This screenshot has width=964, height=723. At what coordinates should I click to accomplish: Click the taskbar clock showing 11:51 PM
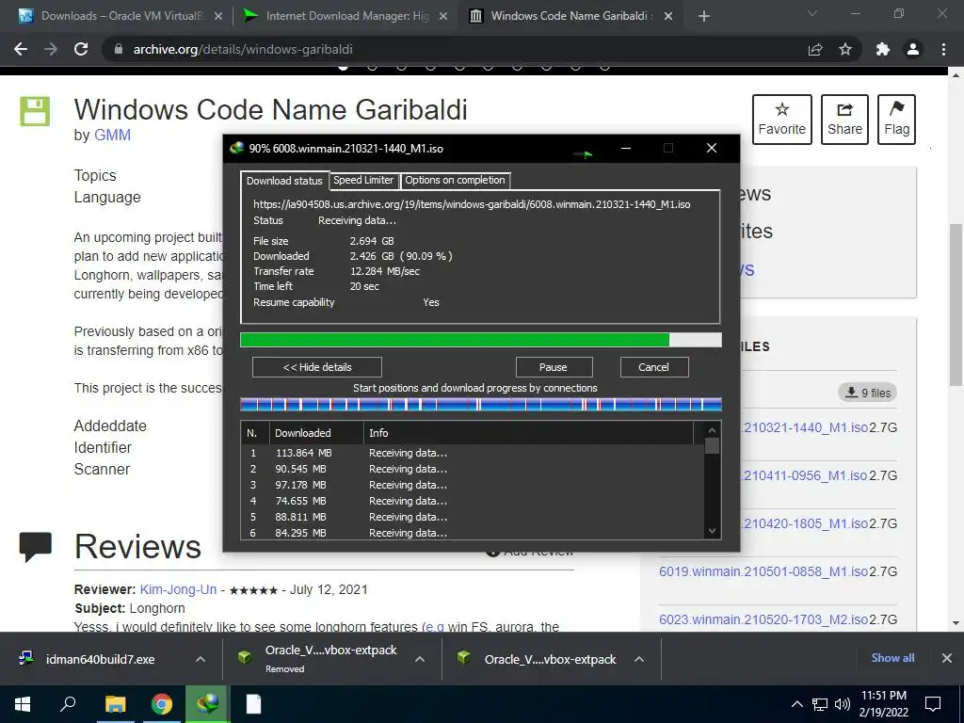pyautogui.click(x=883, y=704)
